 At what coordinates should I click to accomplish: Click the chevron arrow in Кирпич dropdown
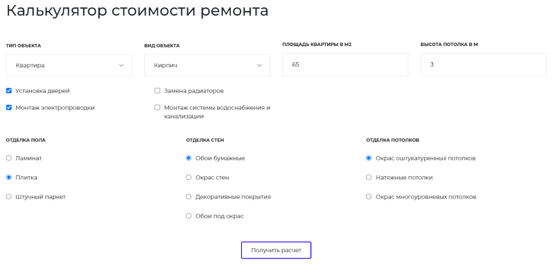pos(259,65)
